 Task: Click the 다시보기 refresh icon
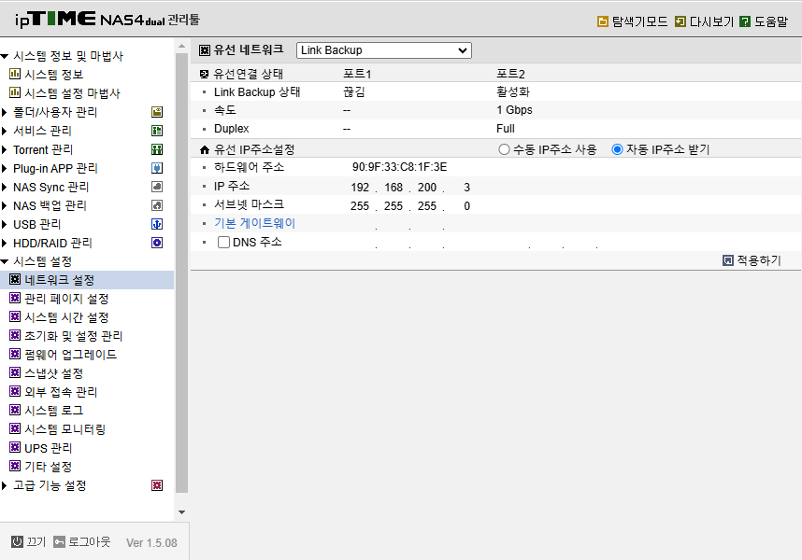[680, 21]
